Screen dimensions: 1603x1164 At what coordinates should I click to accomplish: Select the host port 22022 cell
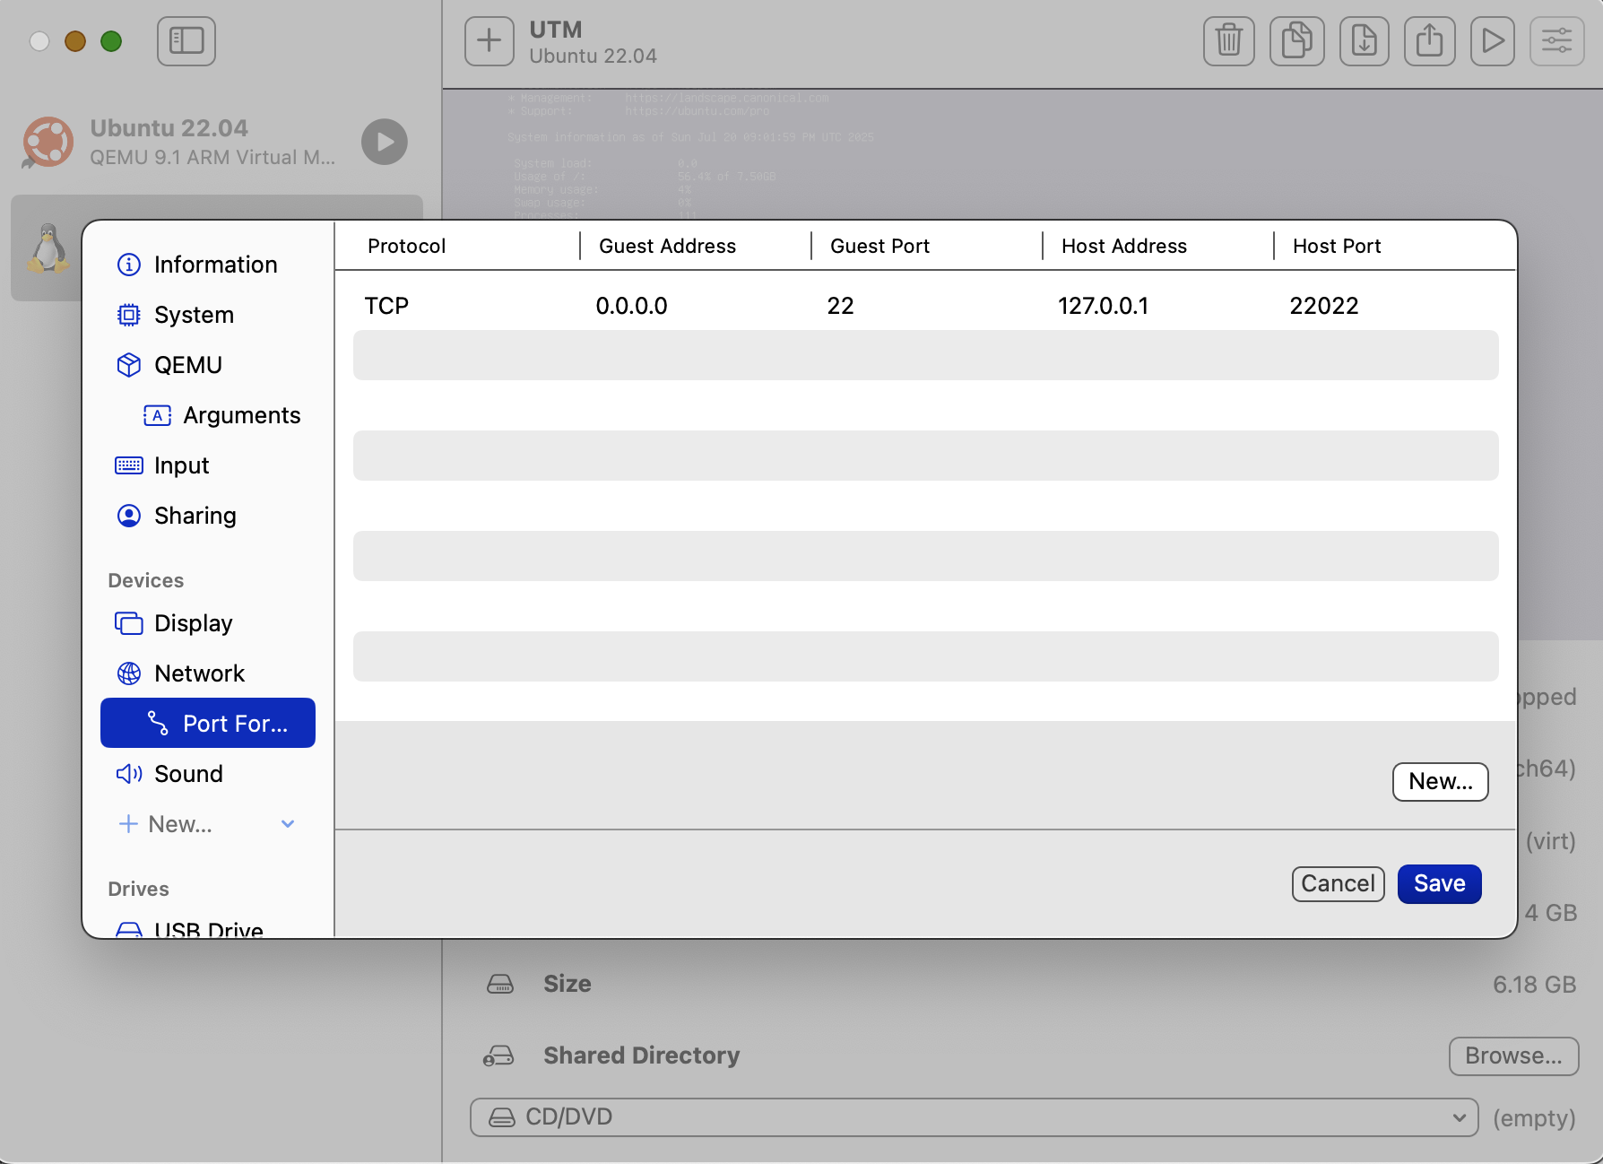coord(1324,306)
